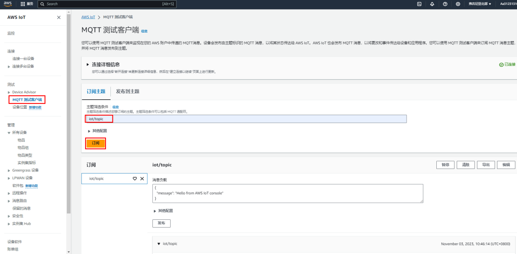Click the 编辑 button

(x=506, y=165)
